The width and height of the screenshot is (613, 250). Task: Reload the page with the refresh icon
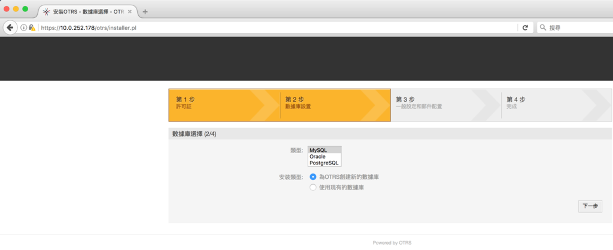[x=526, y=28]
